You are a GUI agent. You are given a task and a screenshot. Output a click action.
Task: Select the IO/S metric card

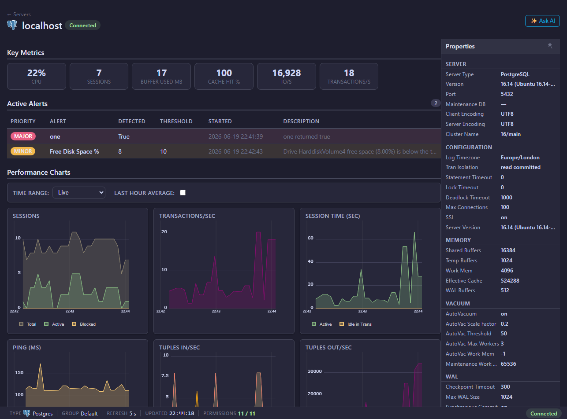click(287, 76)
